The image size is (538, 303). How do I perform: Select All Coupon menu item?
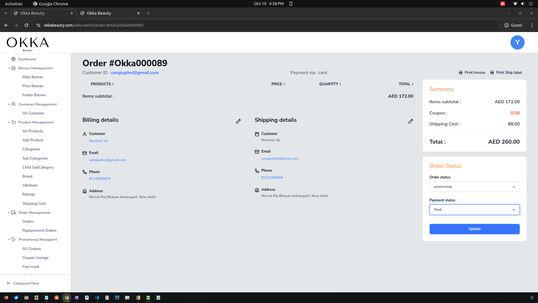pyautogui.click(x=32, y=249)
